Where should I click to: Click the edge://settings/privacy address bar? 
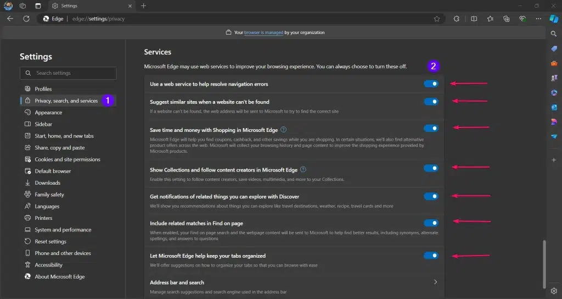[242, 19]
